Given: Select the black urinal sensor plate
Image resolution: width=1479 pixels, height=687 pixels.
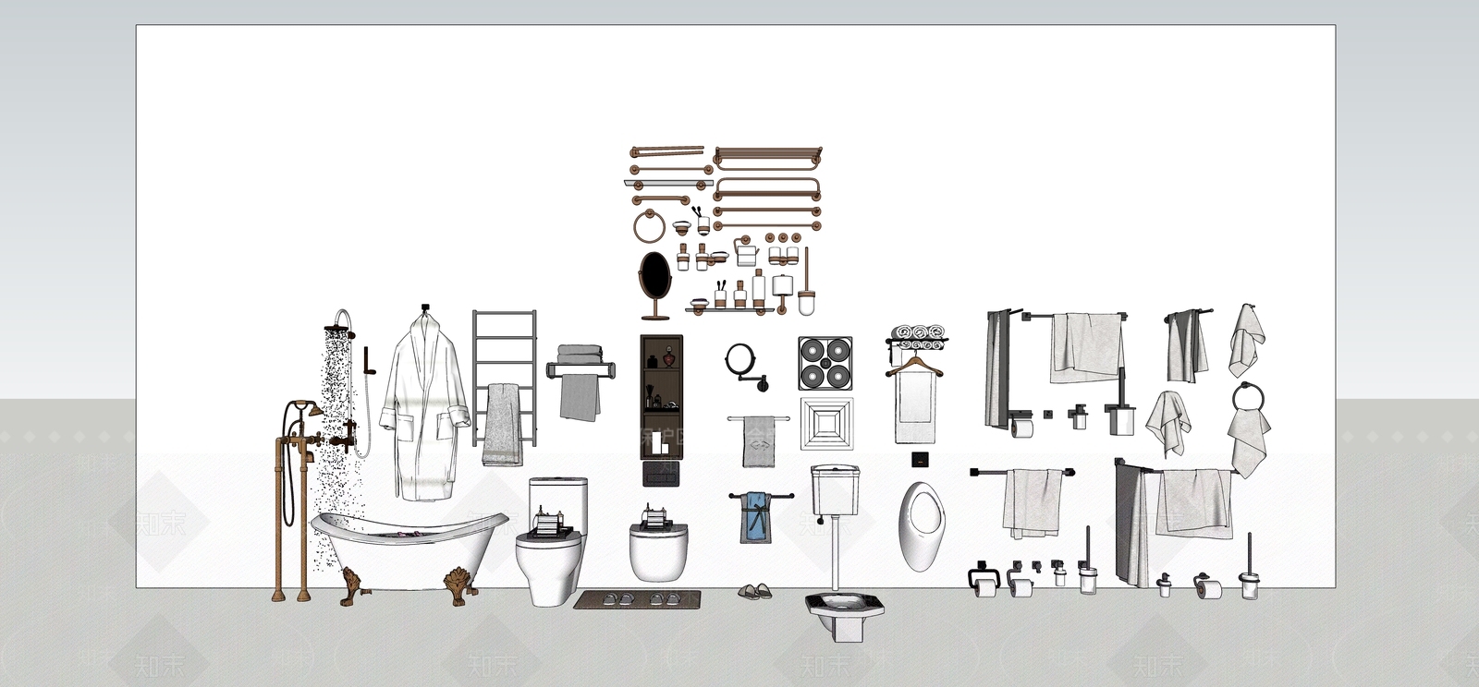Looking at the screenshot, I should (x=922, y=459).
